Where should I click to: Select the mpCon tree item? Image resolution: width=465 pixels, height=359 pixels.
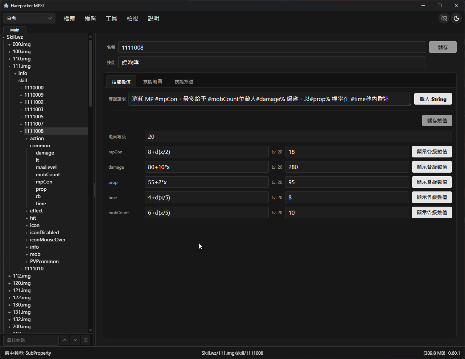[44, 182]
